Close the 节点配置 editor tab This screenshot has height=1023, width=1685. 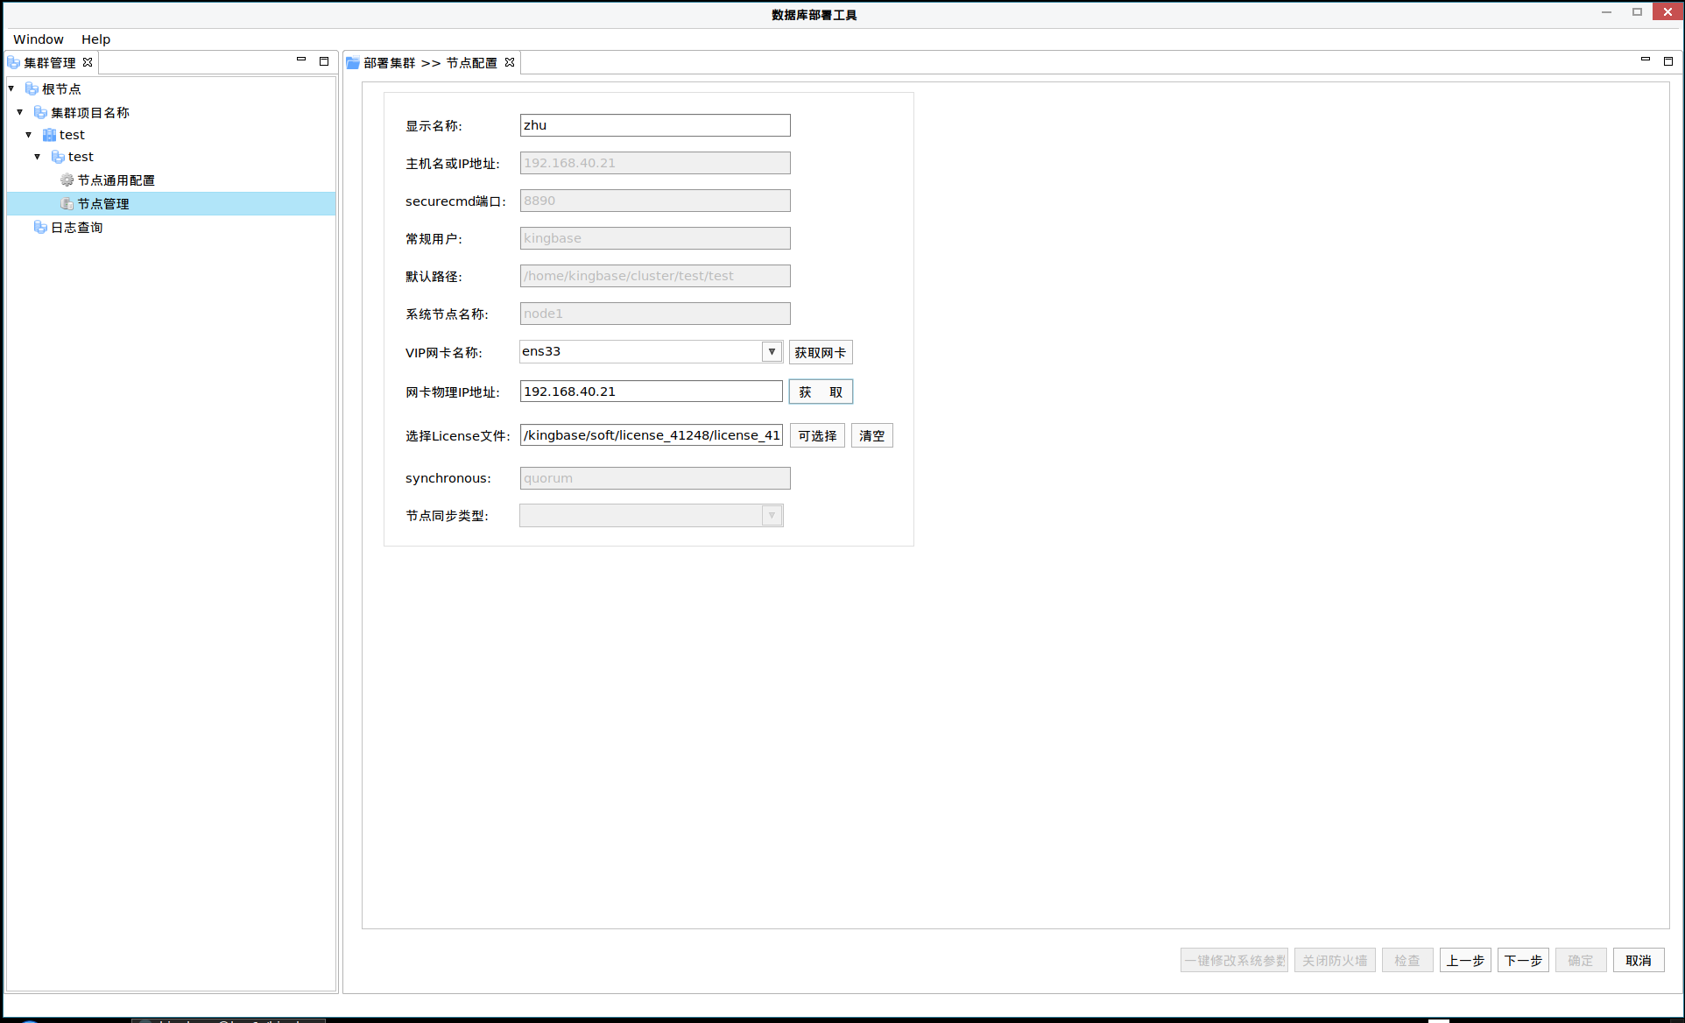coord(510,62)
